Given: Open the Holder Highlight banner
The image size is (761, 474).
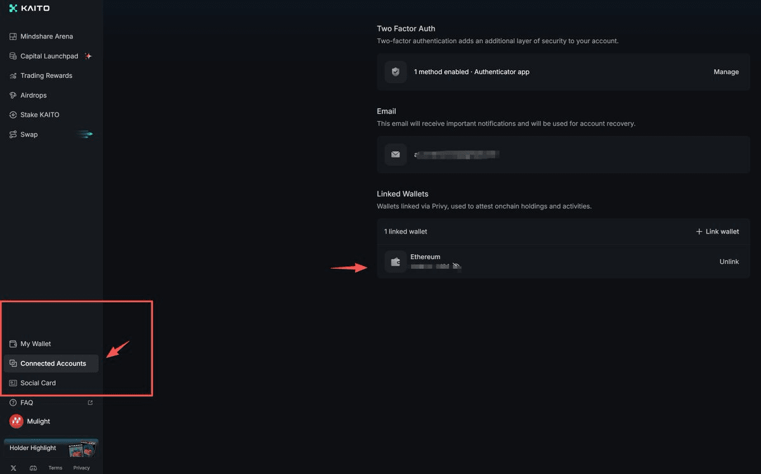Looking at the screenshot, I should coord(51,448).
